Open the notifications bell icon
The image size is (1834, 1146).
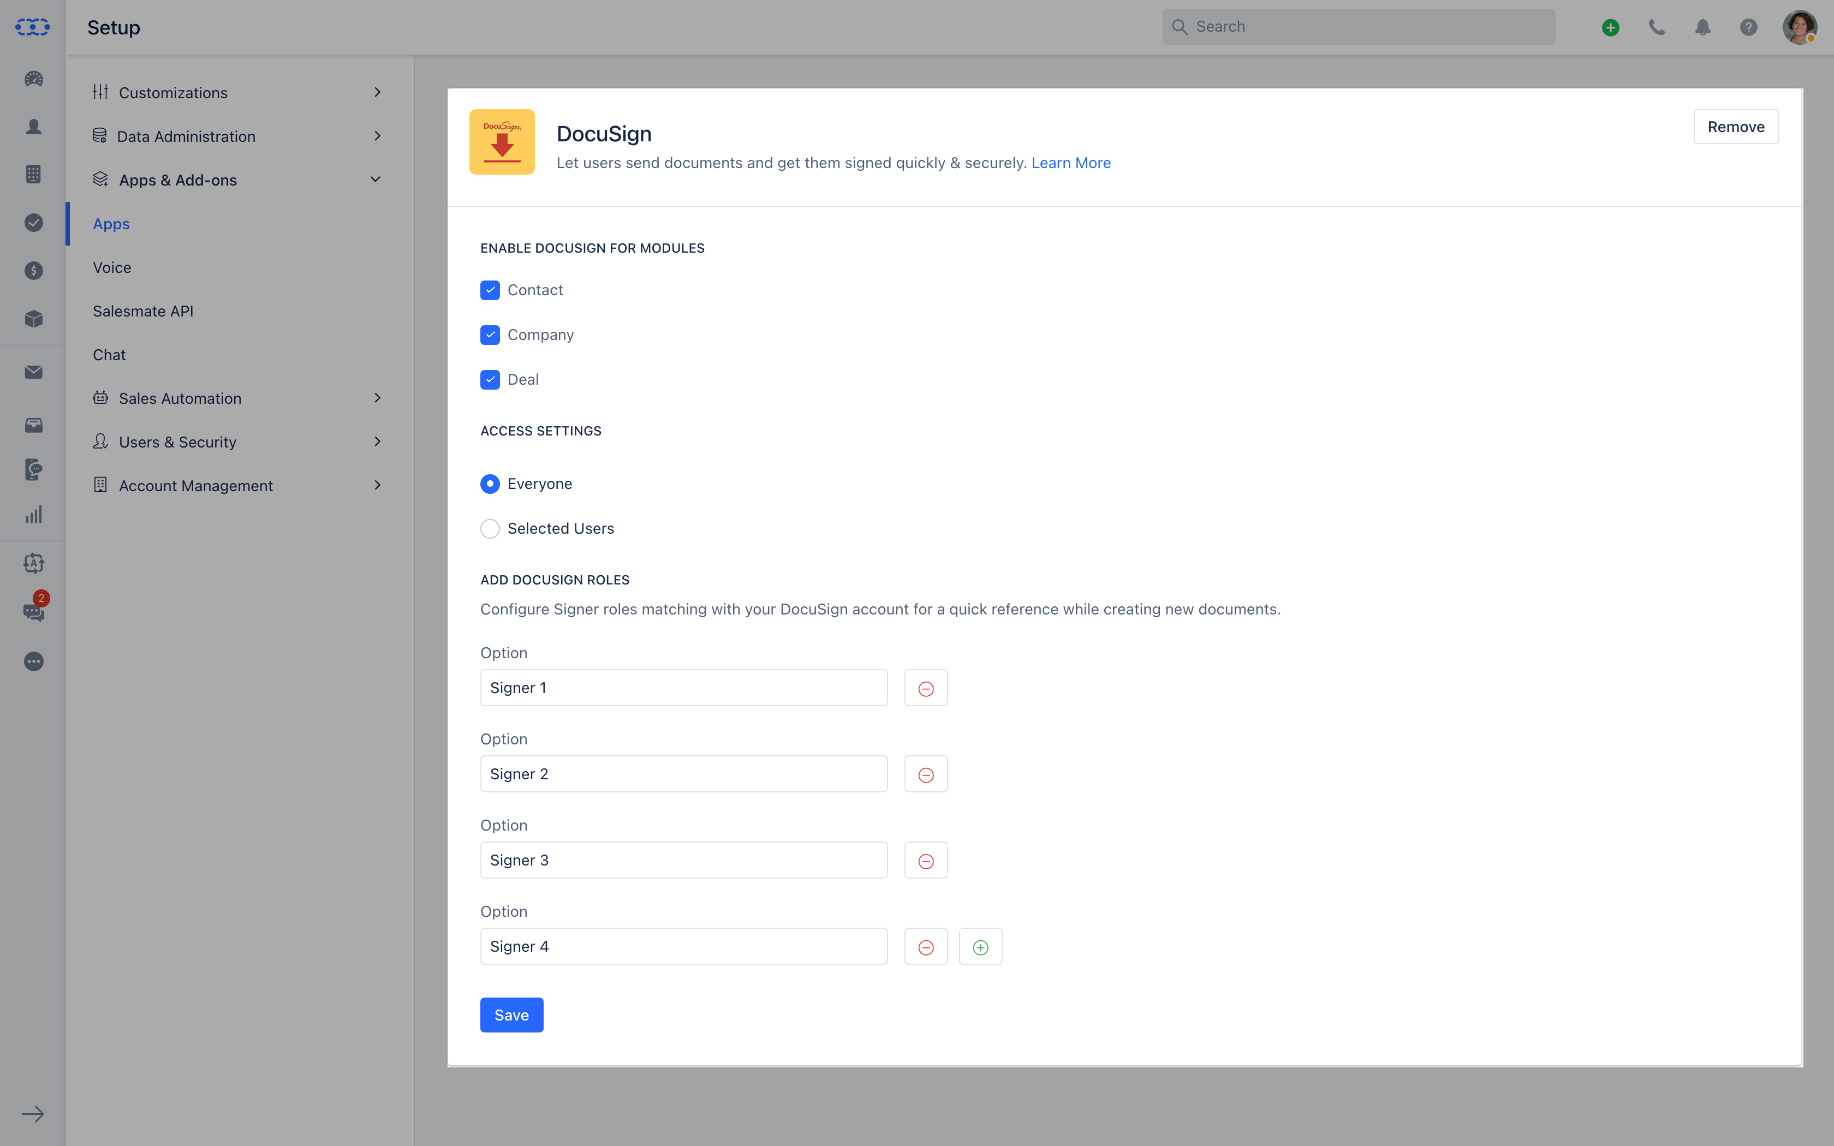click(1703, 27)
